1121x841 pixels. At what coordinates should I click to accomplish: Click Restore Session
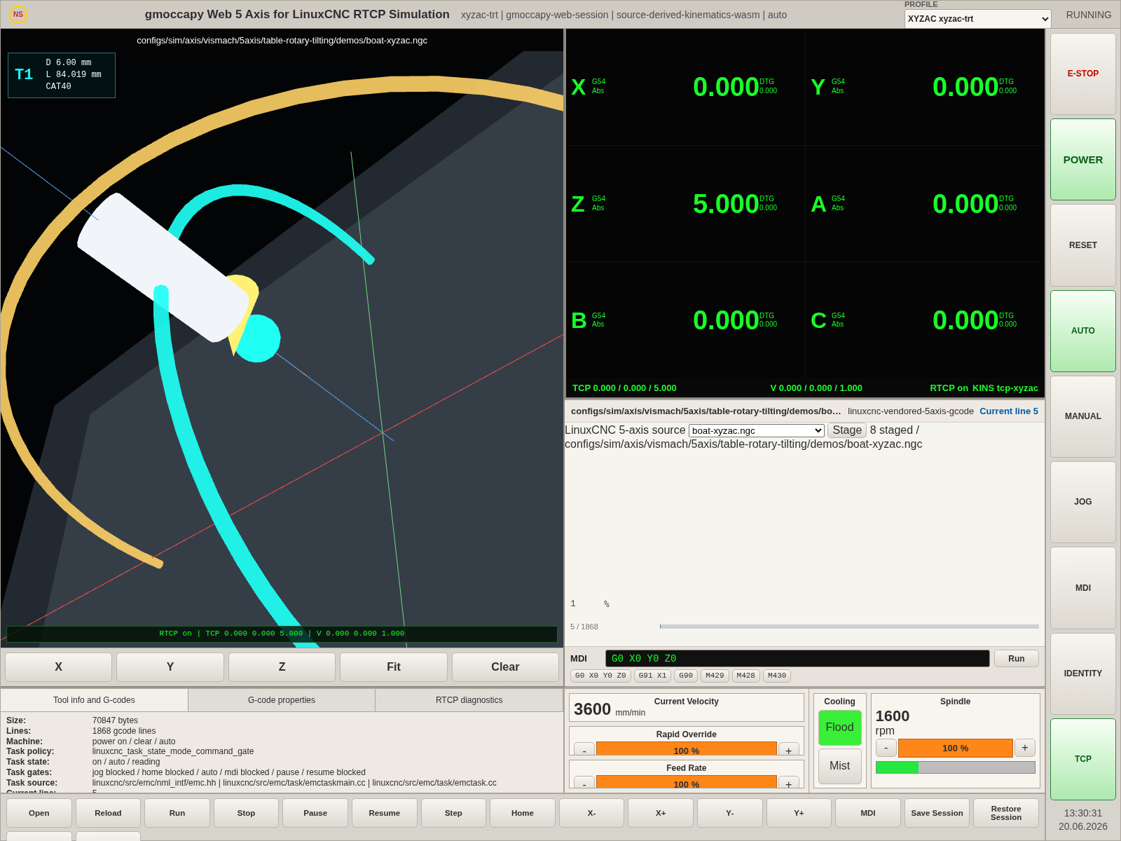[1005, 813]
